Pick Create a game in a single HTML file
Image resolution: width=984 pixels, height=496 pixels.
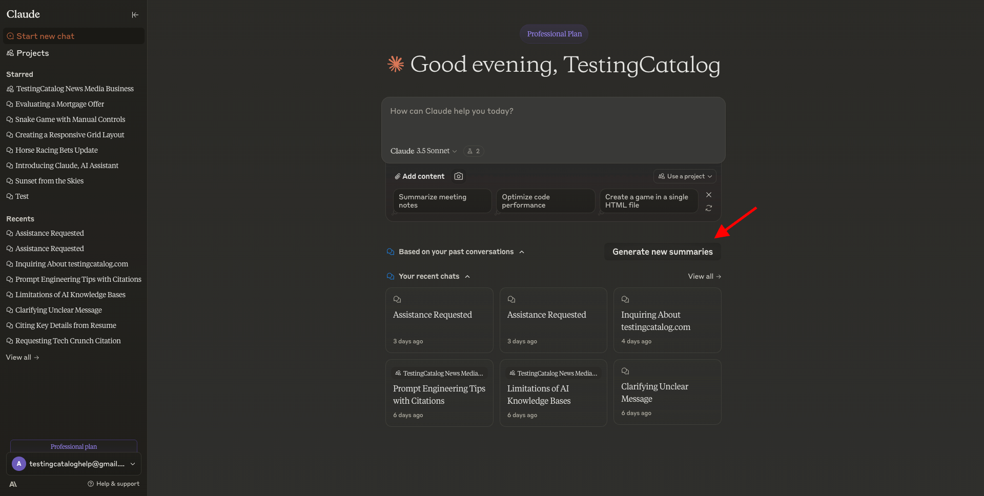[x=649, y=201]
